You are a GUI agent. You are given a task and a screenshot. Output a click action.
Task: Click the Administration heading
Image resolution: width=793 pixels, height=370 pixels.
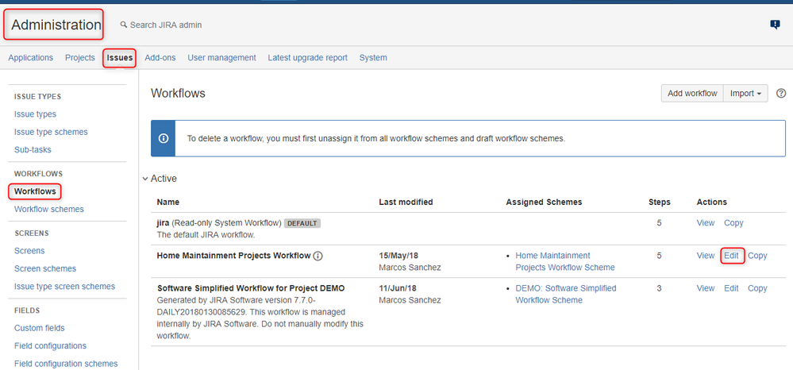click(x=55, y=25)
